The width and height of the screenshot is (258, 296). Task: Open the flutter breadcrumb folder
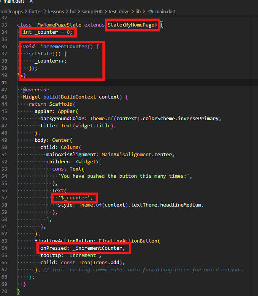tap(36, 12)
